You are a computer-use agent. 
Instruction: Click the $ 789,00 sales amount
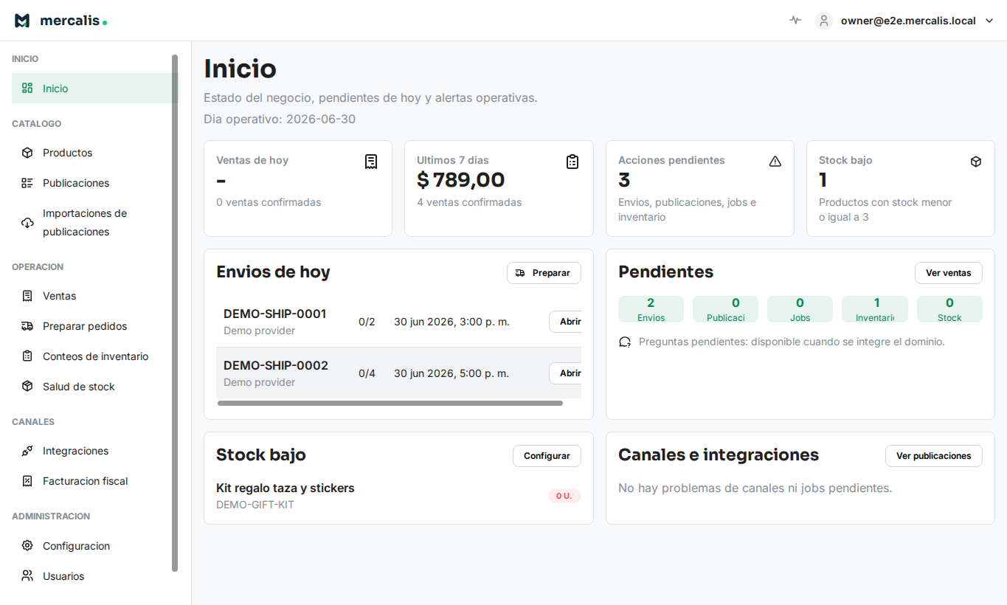click(461, 180)
